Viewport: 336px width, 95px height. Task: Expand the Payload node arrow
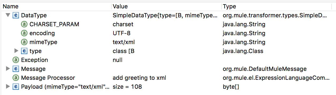[8, 87]
